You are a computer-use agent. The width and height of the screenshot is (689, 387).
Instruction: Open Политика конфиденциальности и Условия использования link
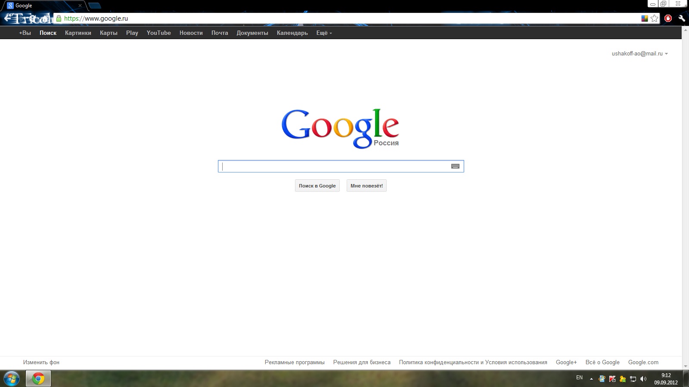(473, 362)
